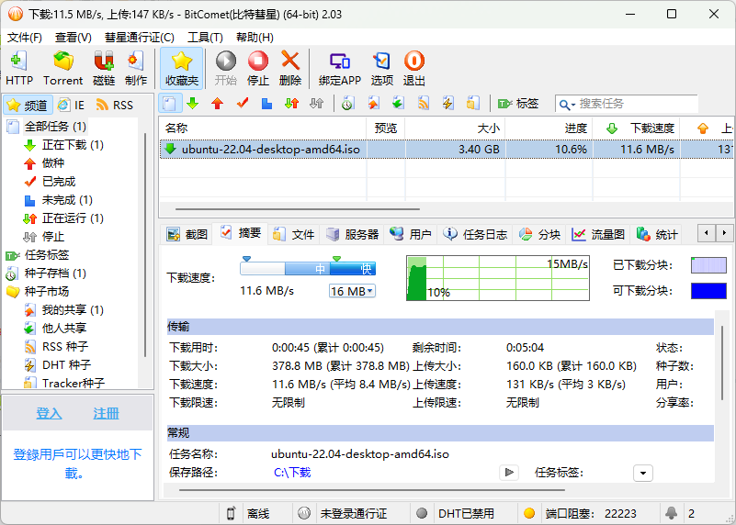Stop the task with 停止
The width and height of the screenshot is (736, 525).
click(x=257, y=68)
